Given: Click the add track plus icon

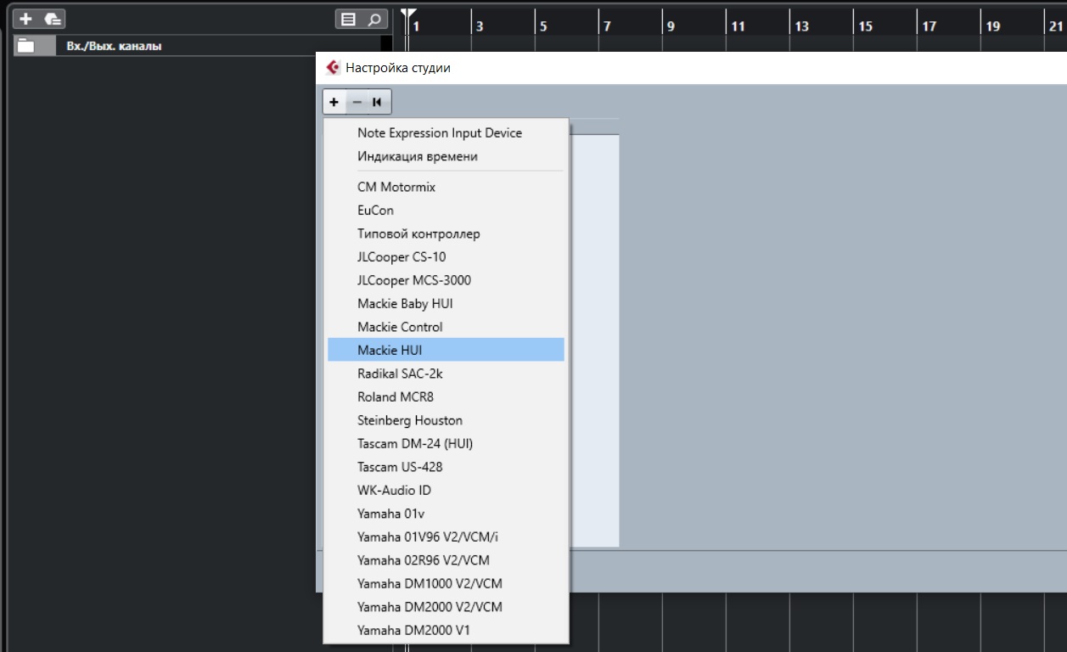Looking at the screenshot, I should coord(25,19).
